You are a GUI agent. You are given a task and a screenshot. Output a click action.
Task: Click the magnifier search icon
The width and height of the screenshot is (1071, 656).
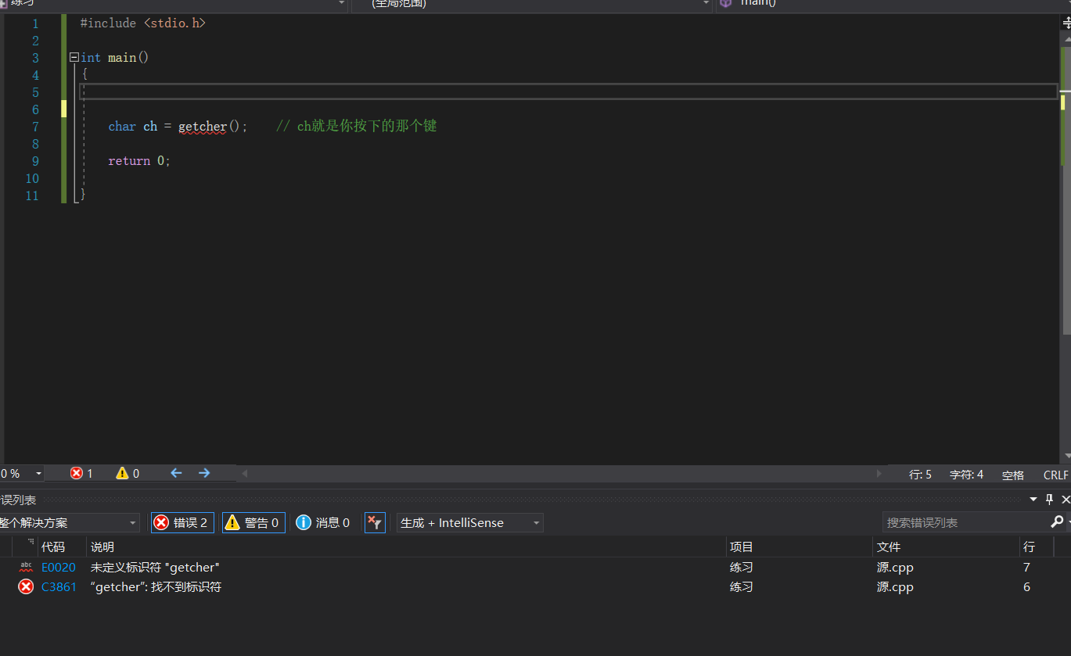pyautogui.click(x=1057, y=522)
